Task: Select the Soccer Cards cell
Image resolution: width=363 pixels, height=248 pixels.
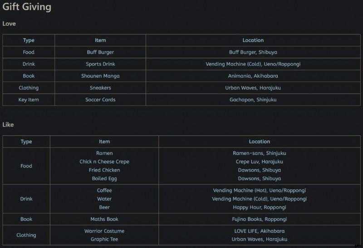Action: tap(100, 100)
